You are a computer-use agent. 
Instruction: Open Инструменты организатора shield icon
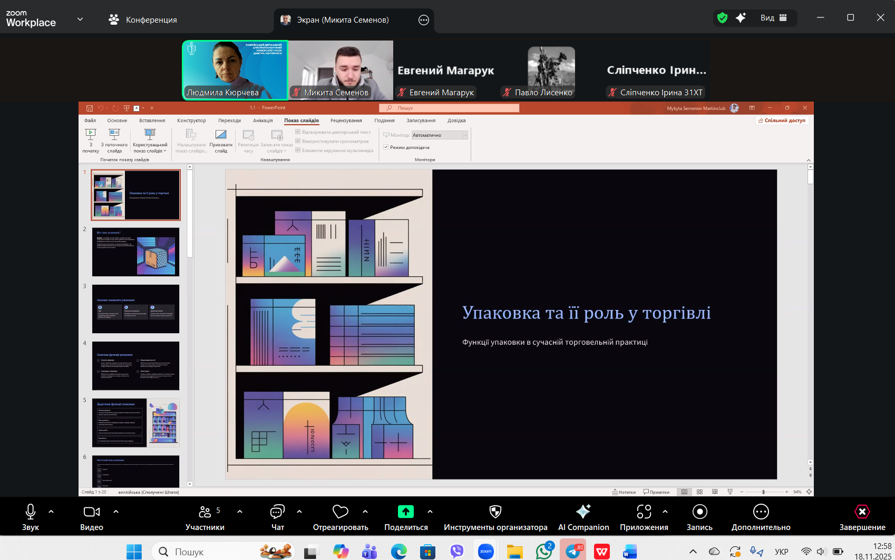tap(495, 512)
